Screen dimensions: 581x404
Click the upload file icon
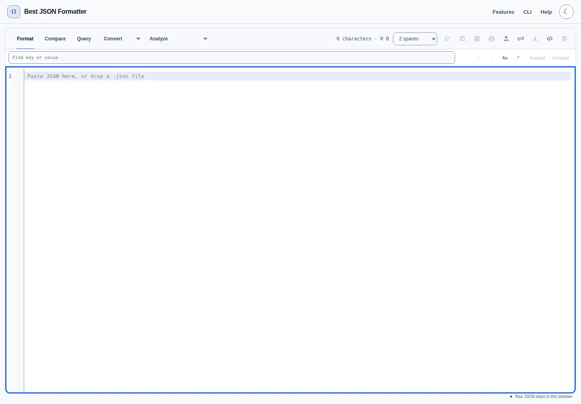coord(506,39)
